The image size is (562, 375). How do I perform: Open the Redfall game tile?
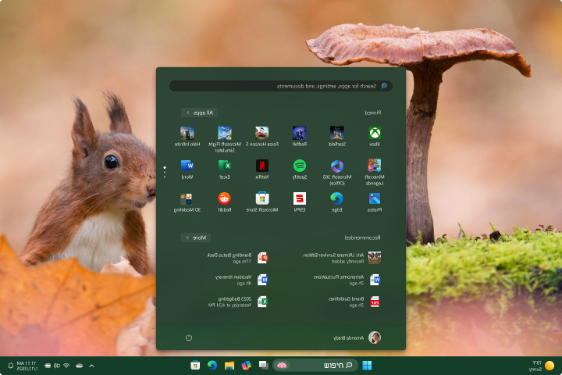[x=299, y=137]
